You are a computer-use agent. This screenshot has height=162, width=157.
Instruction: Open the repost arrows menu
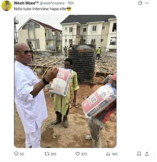click(47, 154)
